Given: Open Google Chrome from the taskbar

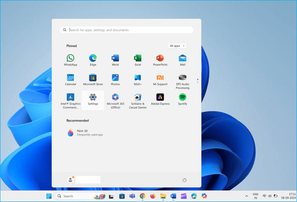Looking at the screenshot, I should tap(143, 196).
